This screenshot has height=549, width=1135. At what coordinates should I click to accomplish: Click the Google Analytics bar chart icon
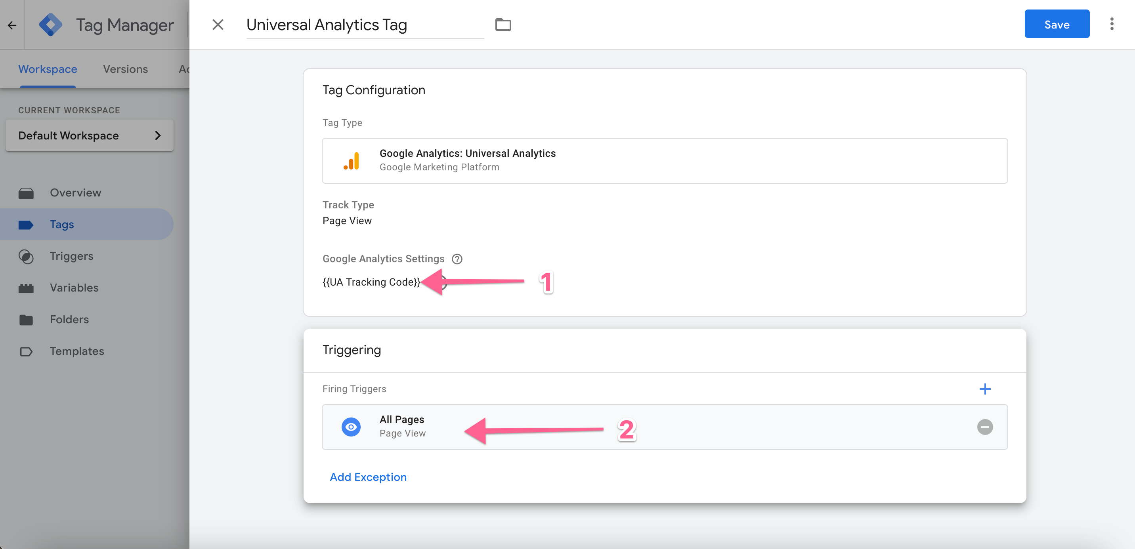click(351, 161)
